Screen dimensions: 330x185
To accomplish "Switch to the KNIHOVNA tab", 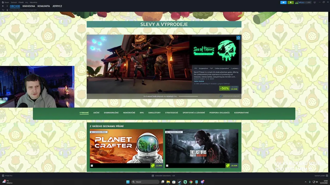I will tap(29, 6).
